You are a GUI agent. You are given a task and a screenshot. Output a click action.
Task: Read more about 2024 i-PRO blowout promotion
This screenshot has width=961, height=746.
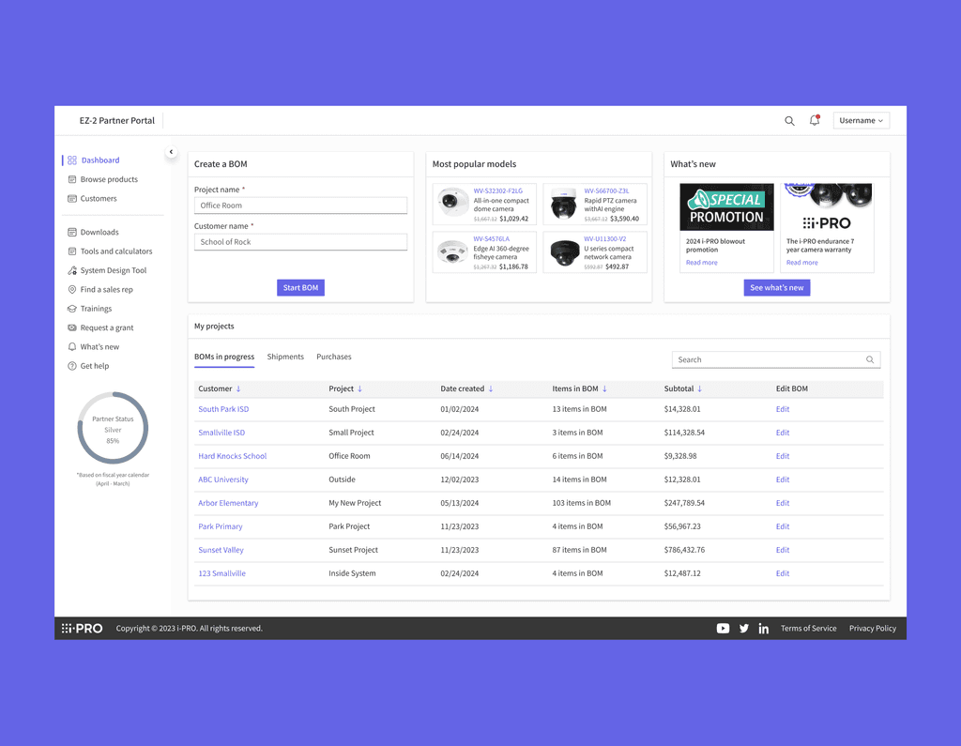coord(702,263)
